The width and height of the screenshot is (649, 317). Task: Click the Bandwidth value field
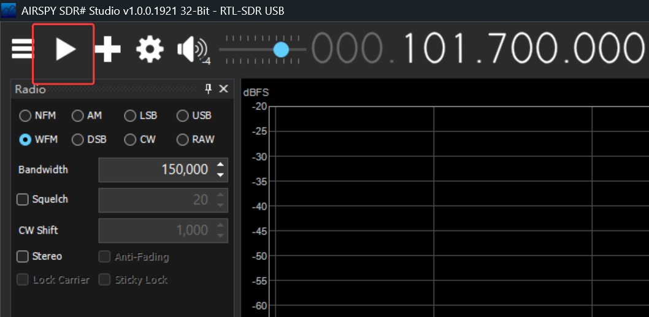156,170
